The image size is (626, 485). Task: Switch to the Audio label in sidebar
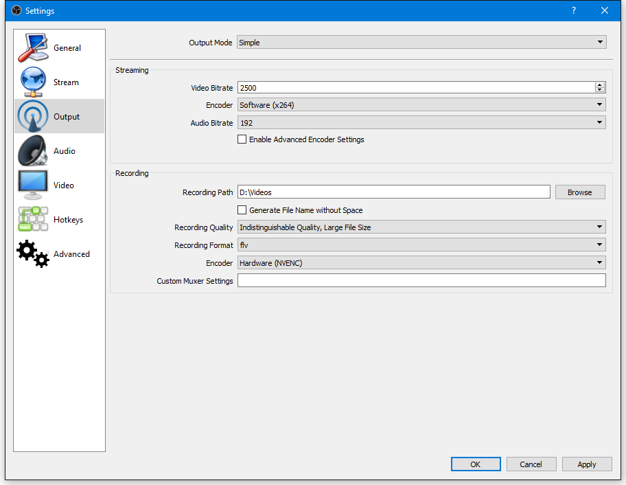[65, 151]
